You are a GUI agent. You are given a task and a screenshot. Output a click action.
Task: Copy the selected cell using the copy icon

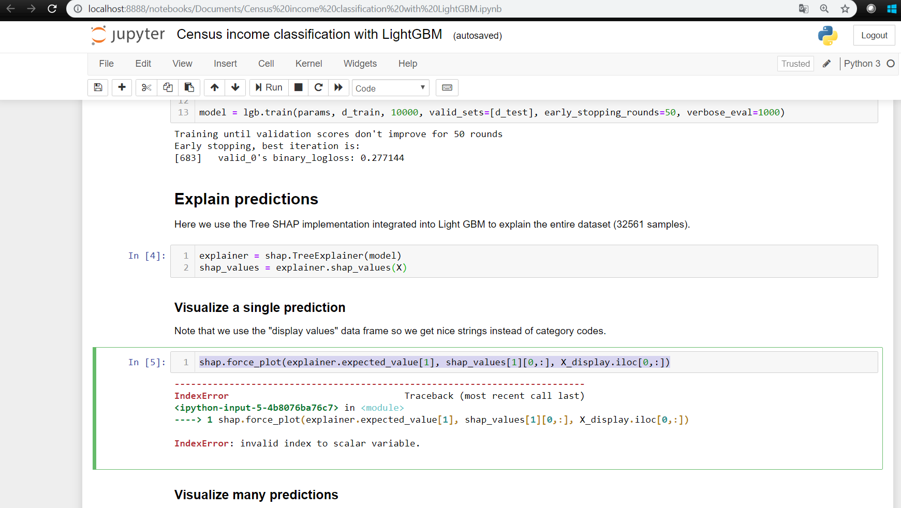[167, 87]
